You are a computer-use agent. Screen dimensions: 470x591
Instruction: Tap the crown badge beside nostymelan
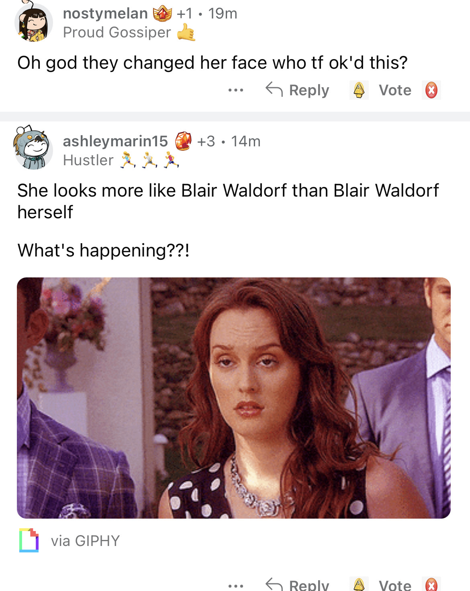click(162, 14)
